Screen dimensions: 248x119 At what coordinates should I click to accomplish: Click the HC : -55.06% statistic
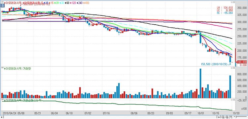point(225,13)
